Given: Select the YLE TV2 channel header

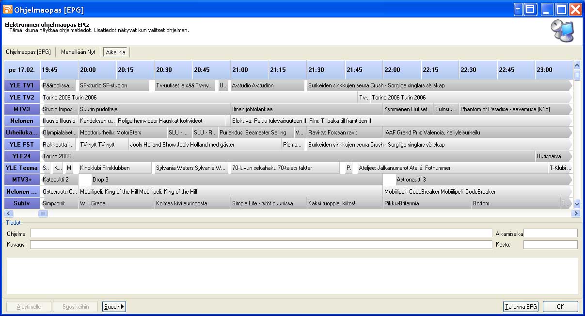Looking at the screenshot, I should (x=22, y=97).
